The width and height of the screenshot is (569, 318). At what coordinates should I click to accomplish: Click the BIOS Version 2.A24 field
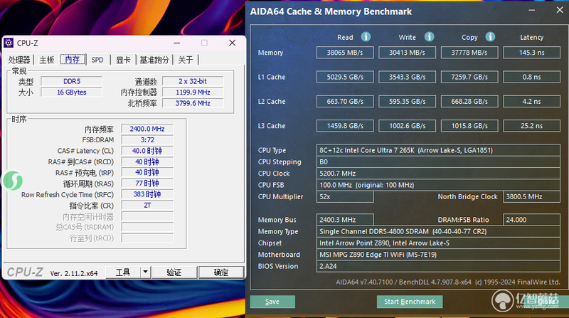click(438, 267)
